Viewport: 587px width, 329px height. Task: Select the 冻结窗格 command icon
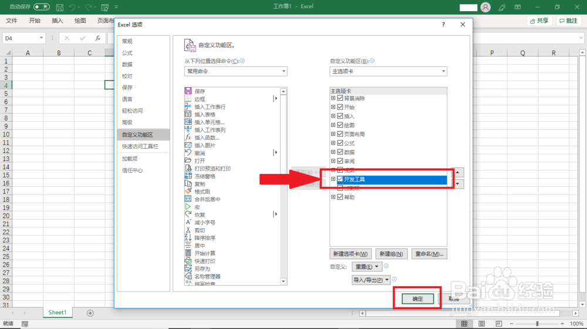[188, 176]
